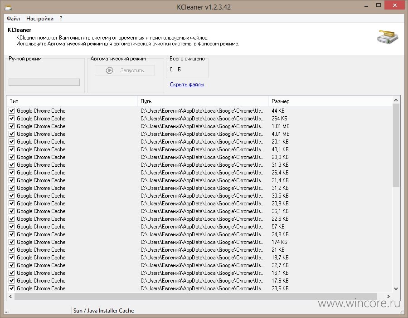Viewport: 408px width, 318px height.
Task: Click the status bar text Sun / Java Installer Cache
Action: pos(103,311)
